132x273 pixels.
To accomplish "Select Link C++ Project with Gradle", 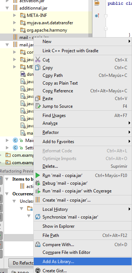I will point(82,51).
